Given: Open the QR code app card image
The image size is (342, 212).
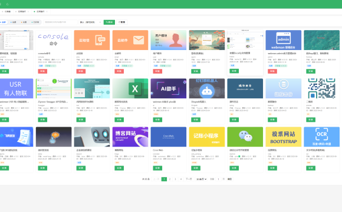Looking at the screenshot, I should pos(322,88).
